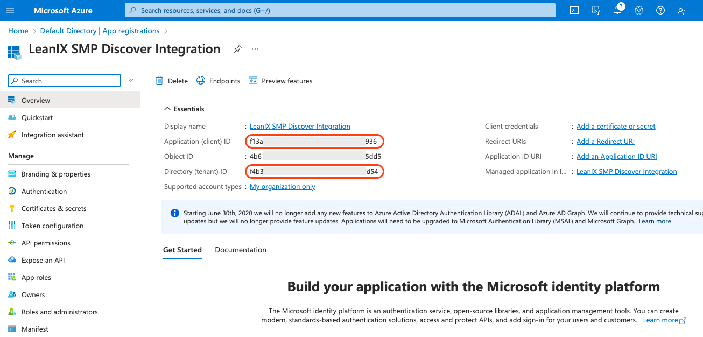Click My organization only link
703x337 pixels.
tap(283, 187)
